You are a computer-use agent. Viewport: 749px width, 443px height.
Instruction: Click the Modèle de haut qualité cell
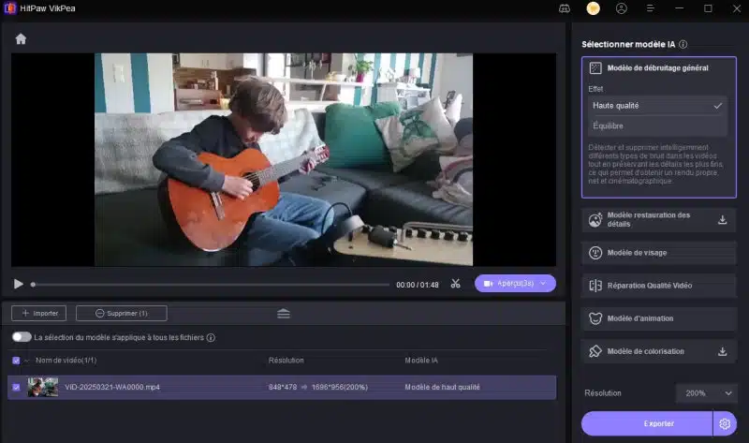coord(442,387)
